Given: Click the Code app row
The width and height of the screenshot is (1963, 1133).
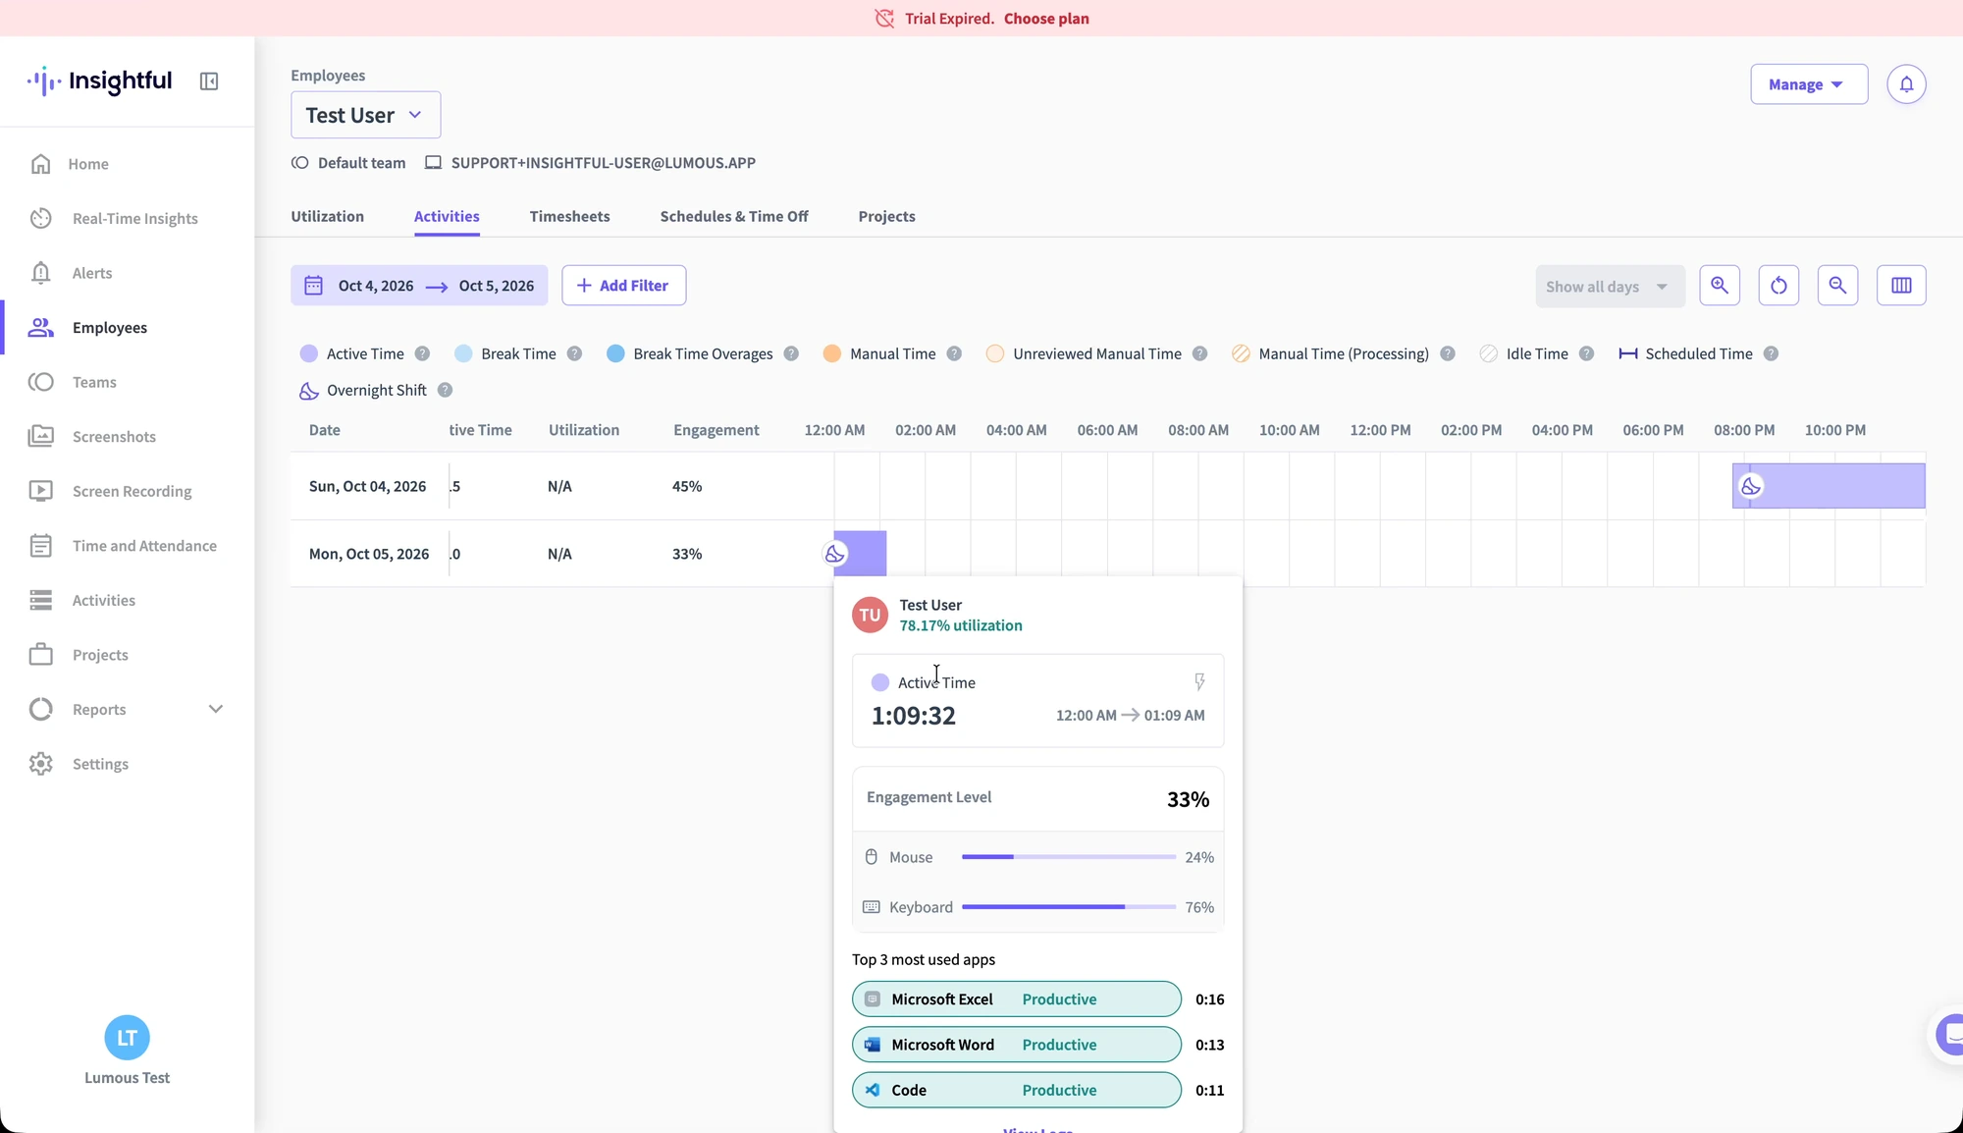Looking at the screenshot, I should click(x=1016, y=1090).
